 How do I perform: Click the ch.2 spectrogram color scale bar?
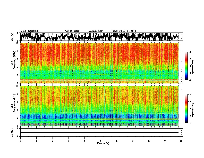coord(186,109)
